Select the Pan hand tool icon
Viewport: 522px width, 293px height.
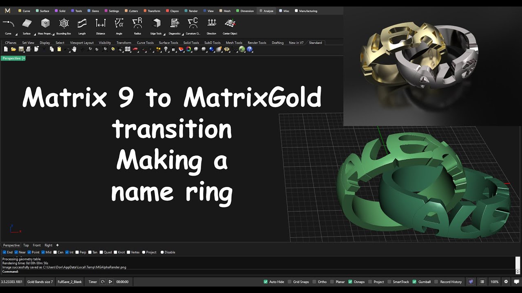click(74, 49)
